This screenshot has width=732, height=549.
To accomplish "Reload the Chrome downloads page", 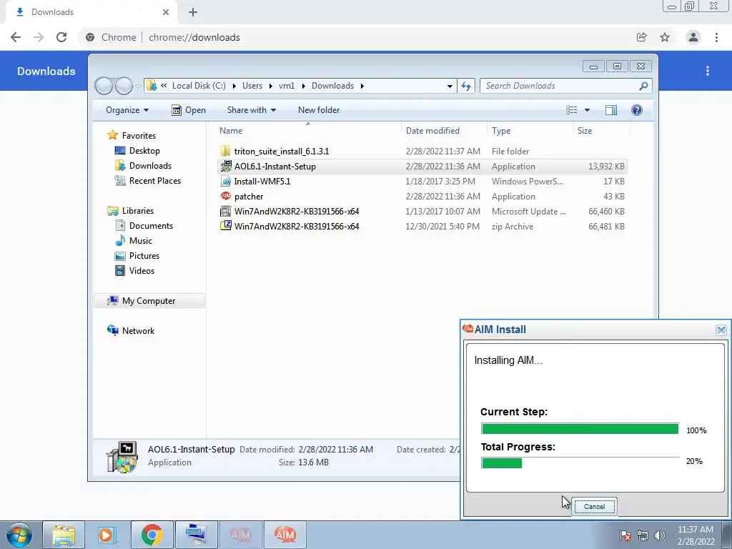I will click(x=61, y=37).
